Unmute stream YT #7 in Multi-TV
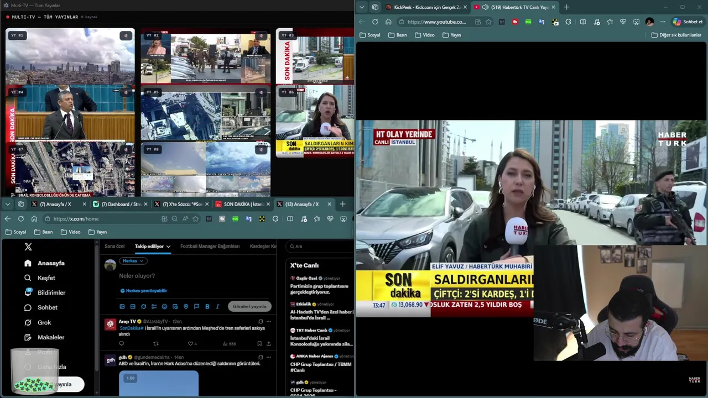This screenshot has height=398, width=708. click(126, 149)
